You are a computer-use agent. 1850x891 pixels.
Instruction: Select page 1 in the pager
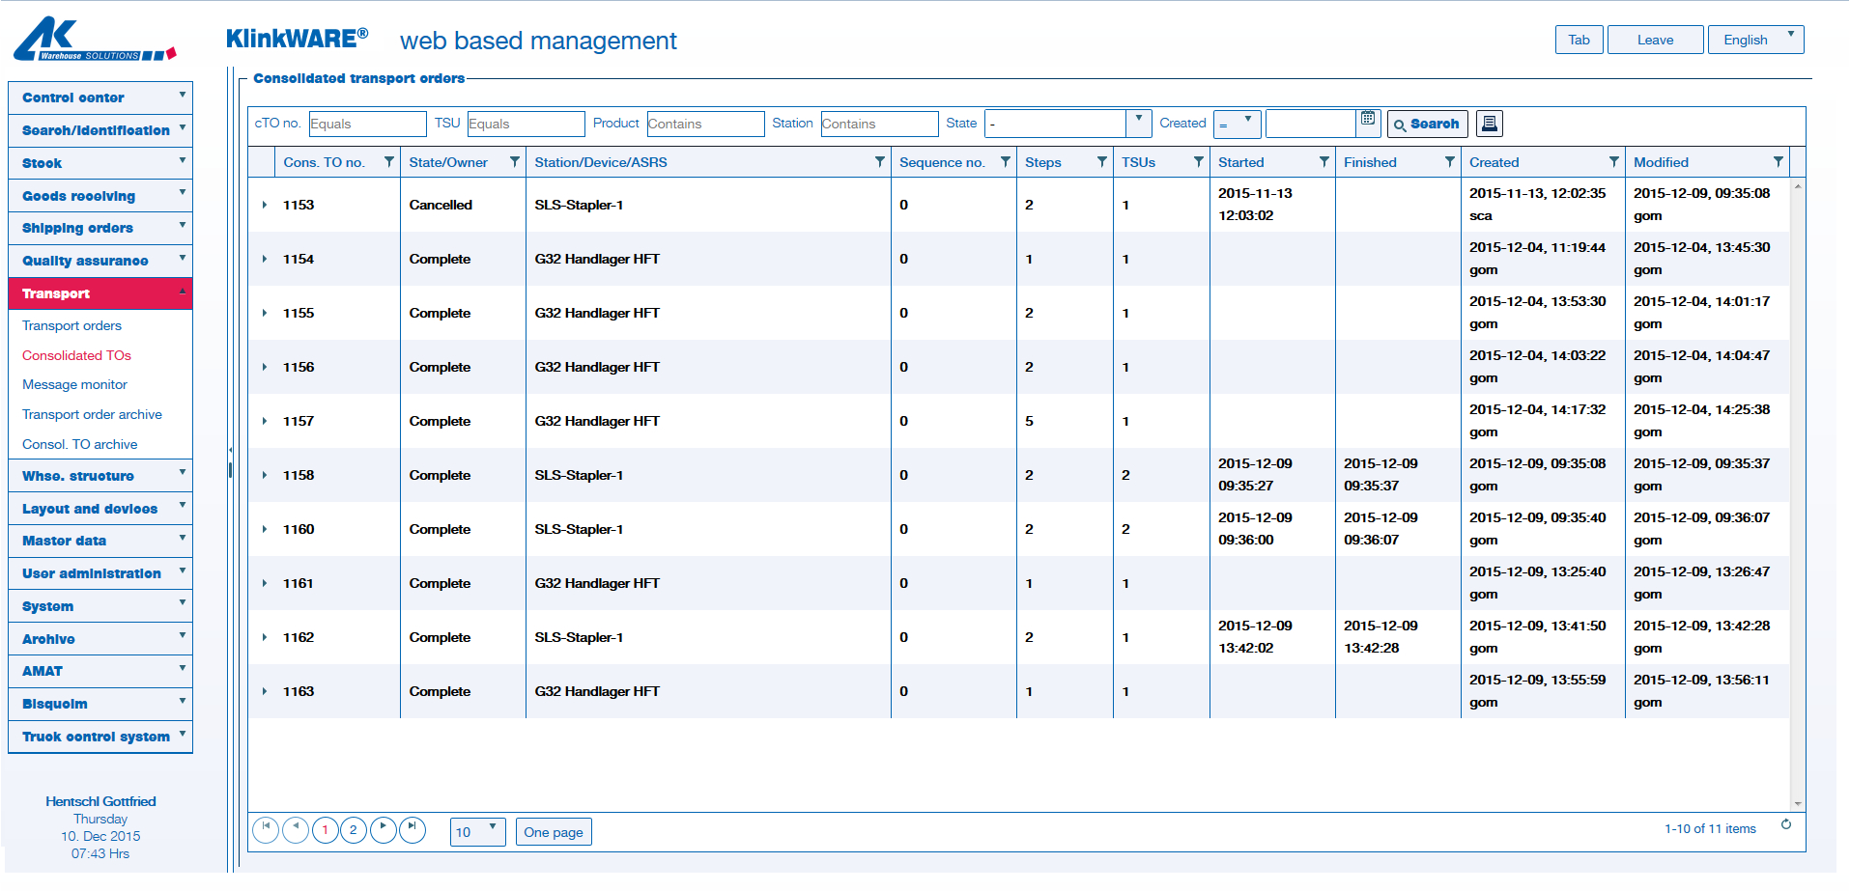(x=326, y=829)
